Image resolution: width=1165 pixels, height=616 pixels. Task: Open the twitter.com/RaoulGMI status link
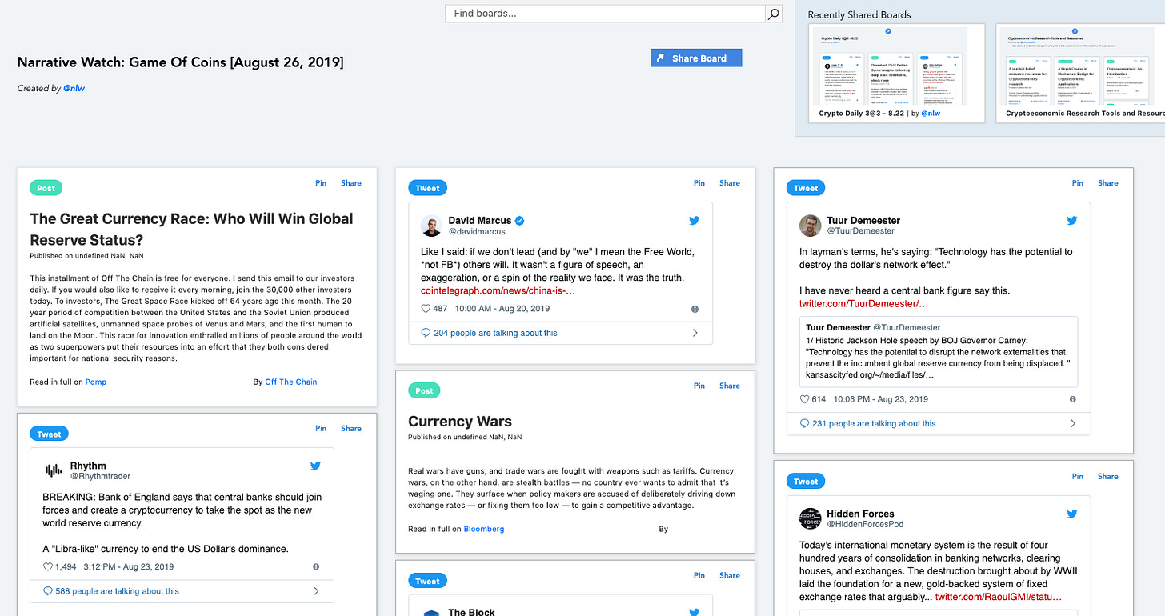[999, 598]
